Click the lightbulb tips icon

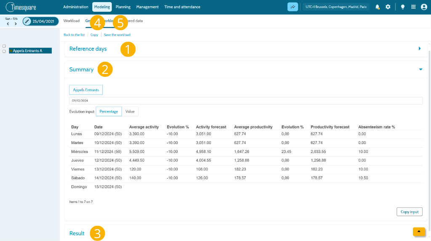coord(403,7)
